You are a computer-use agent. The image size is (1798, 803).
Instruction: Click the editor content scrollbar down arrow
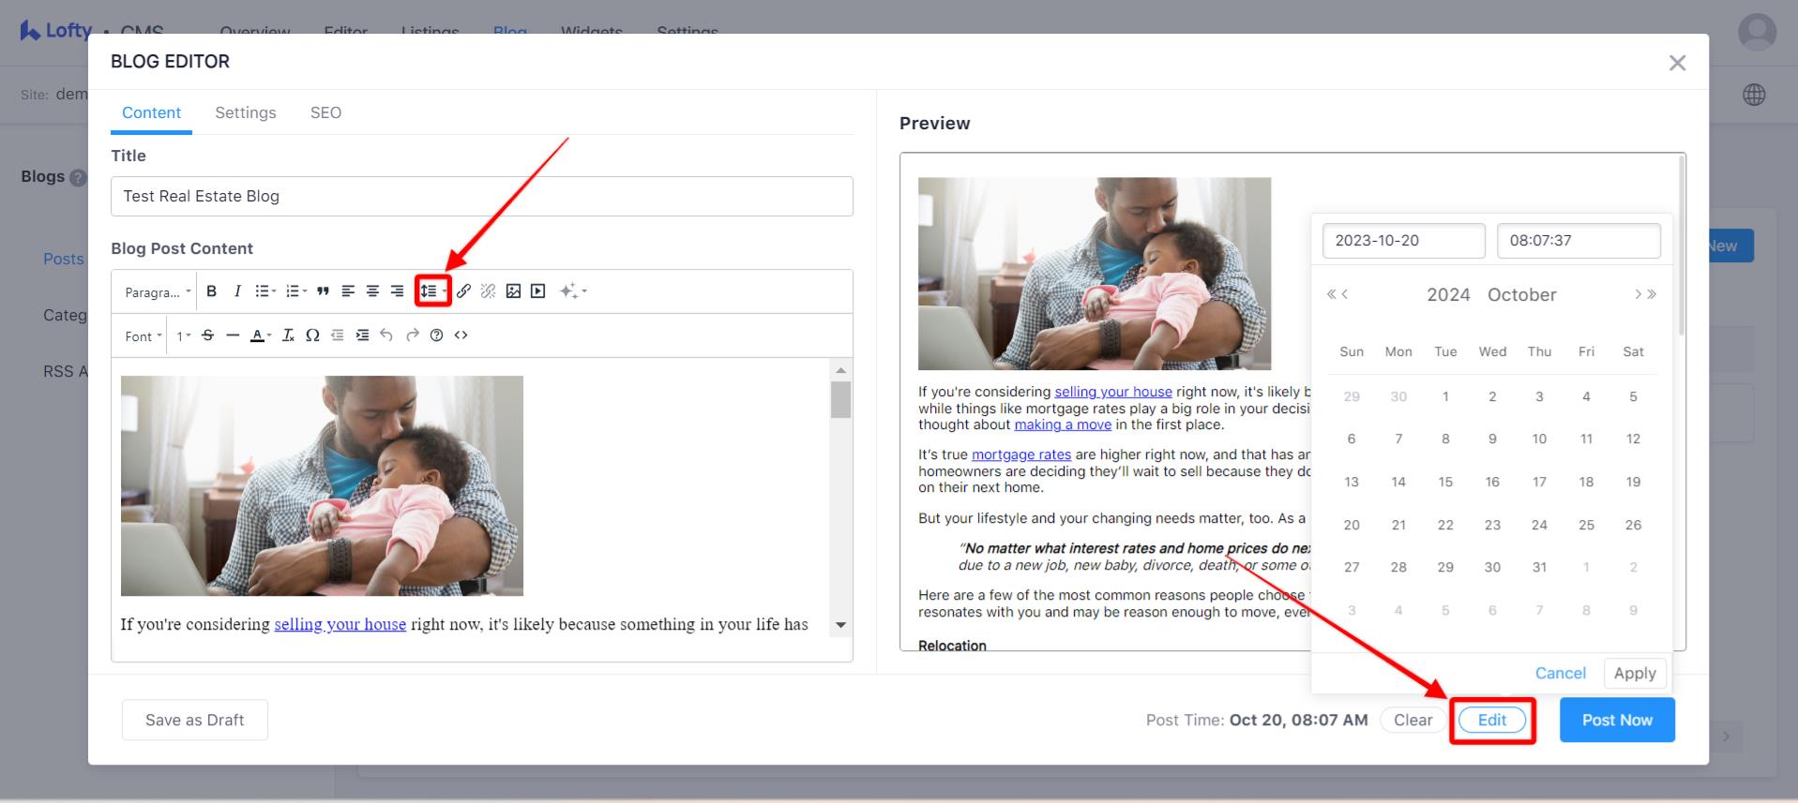pyautogui.click(x=840, y=625)
